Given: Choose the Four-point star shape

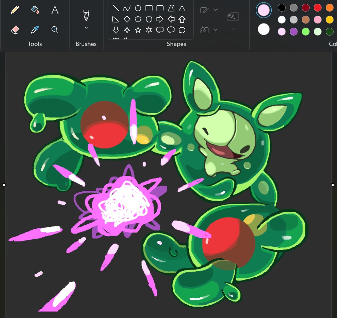Looking at the screenshot, I should coord(127,30).
